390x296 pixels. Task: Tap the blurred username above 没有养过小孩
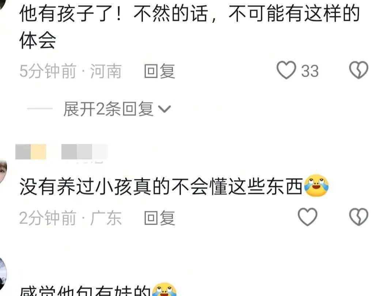[x=61, y=152]
